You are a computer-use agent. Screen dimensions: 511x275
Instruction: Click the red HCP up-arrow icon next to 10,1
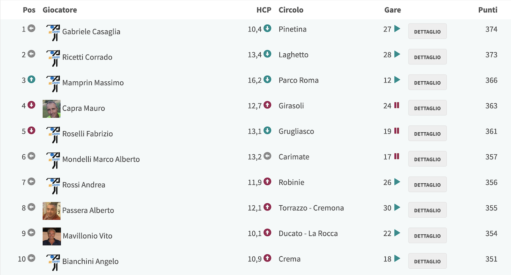[x=267, y=233]
